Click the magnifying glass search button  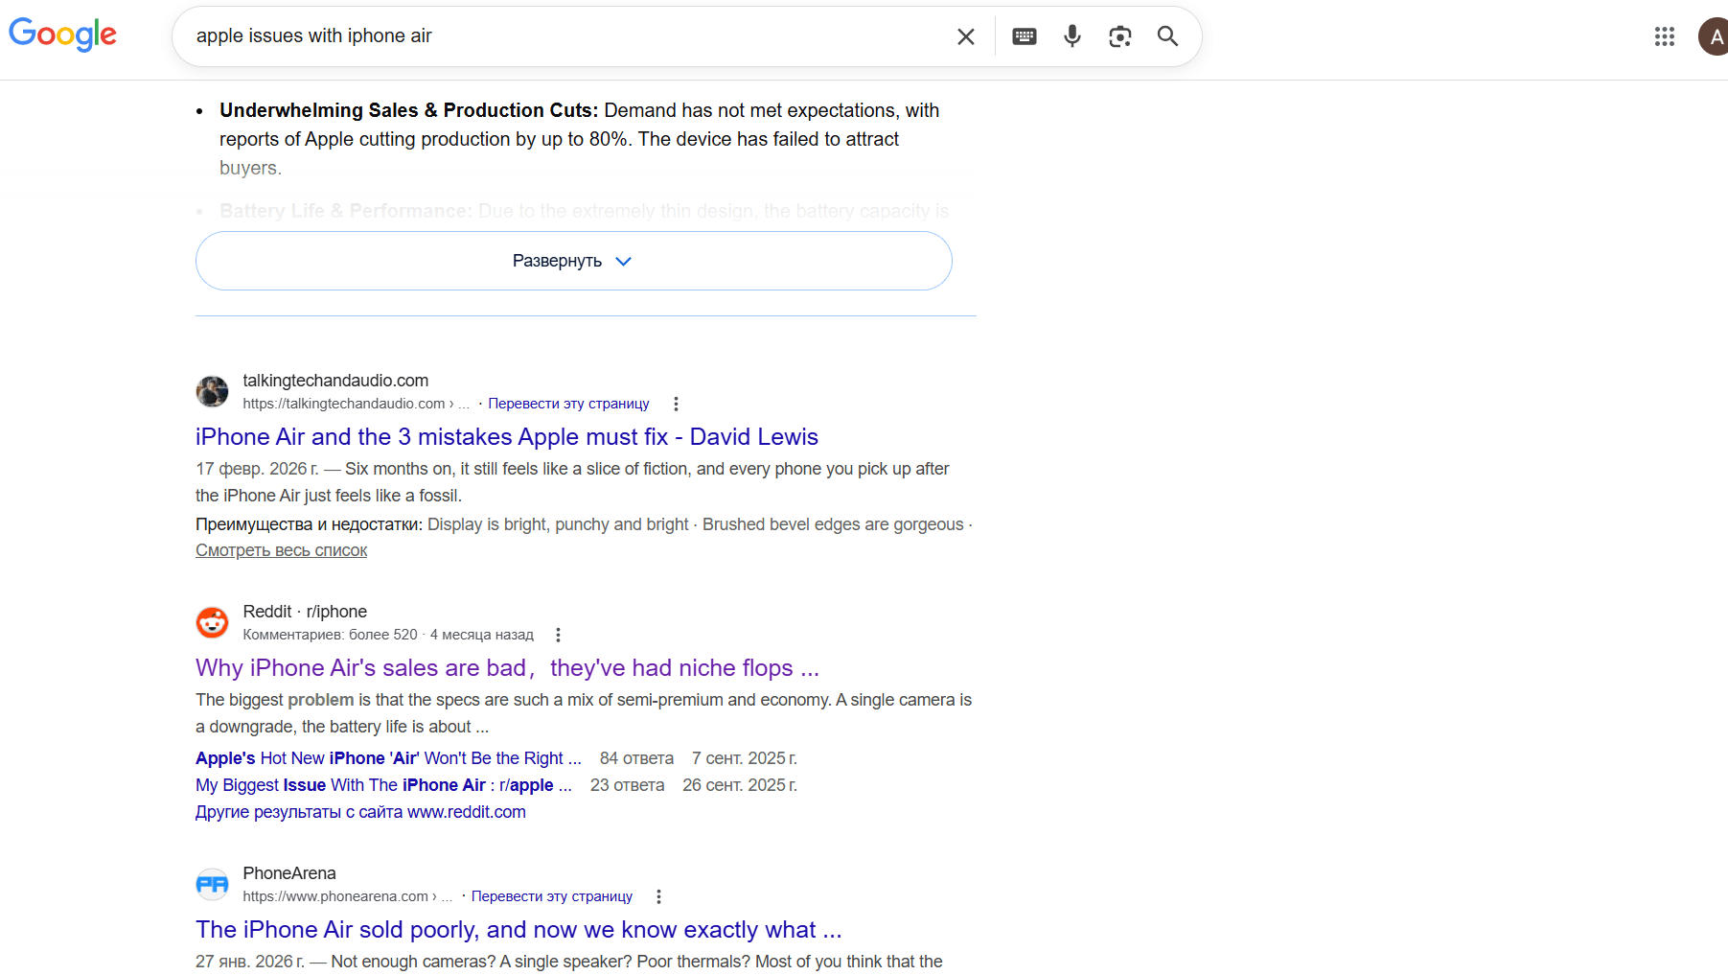tap(1166, 36)
